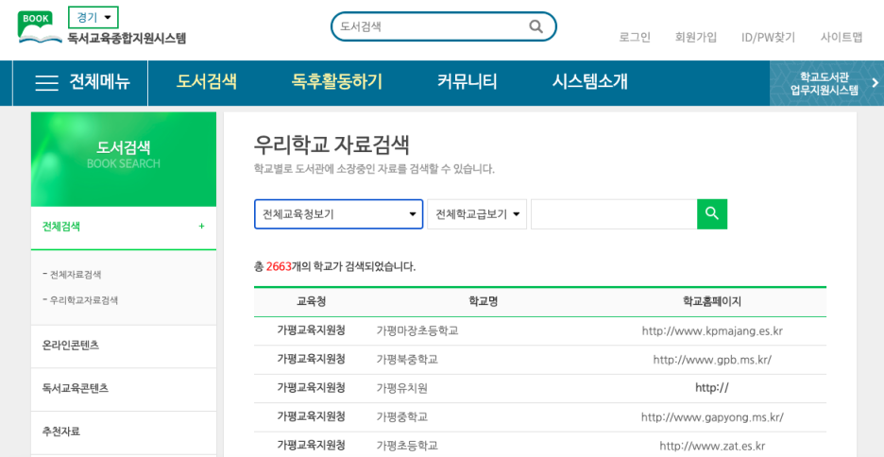Image resolution: width=884 pixels, height=457 pixels.
Task: Click 가평교육지원청 in the 가평마장초등학교 row
Action: point(311,330)
